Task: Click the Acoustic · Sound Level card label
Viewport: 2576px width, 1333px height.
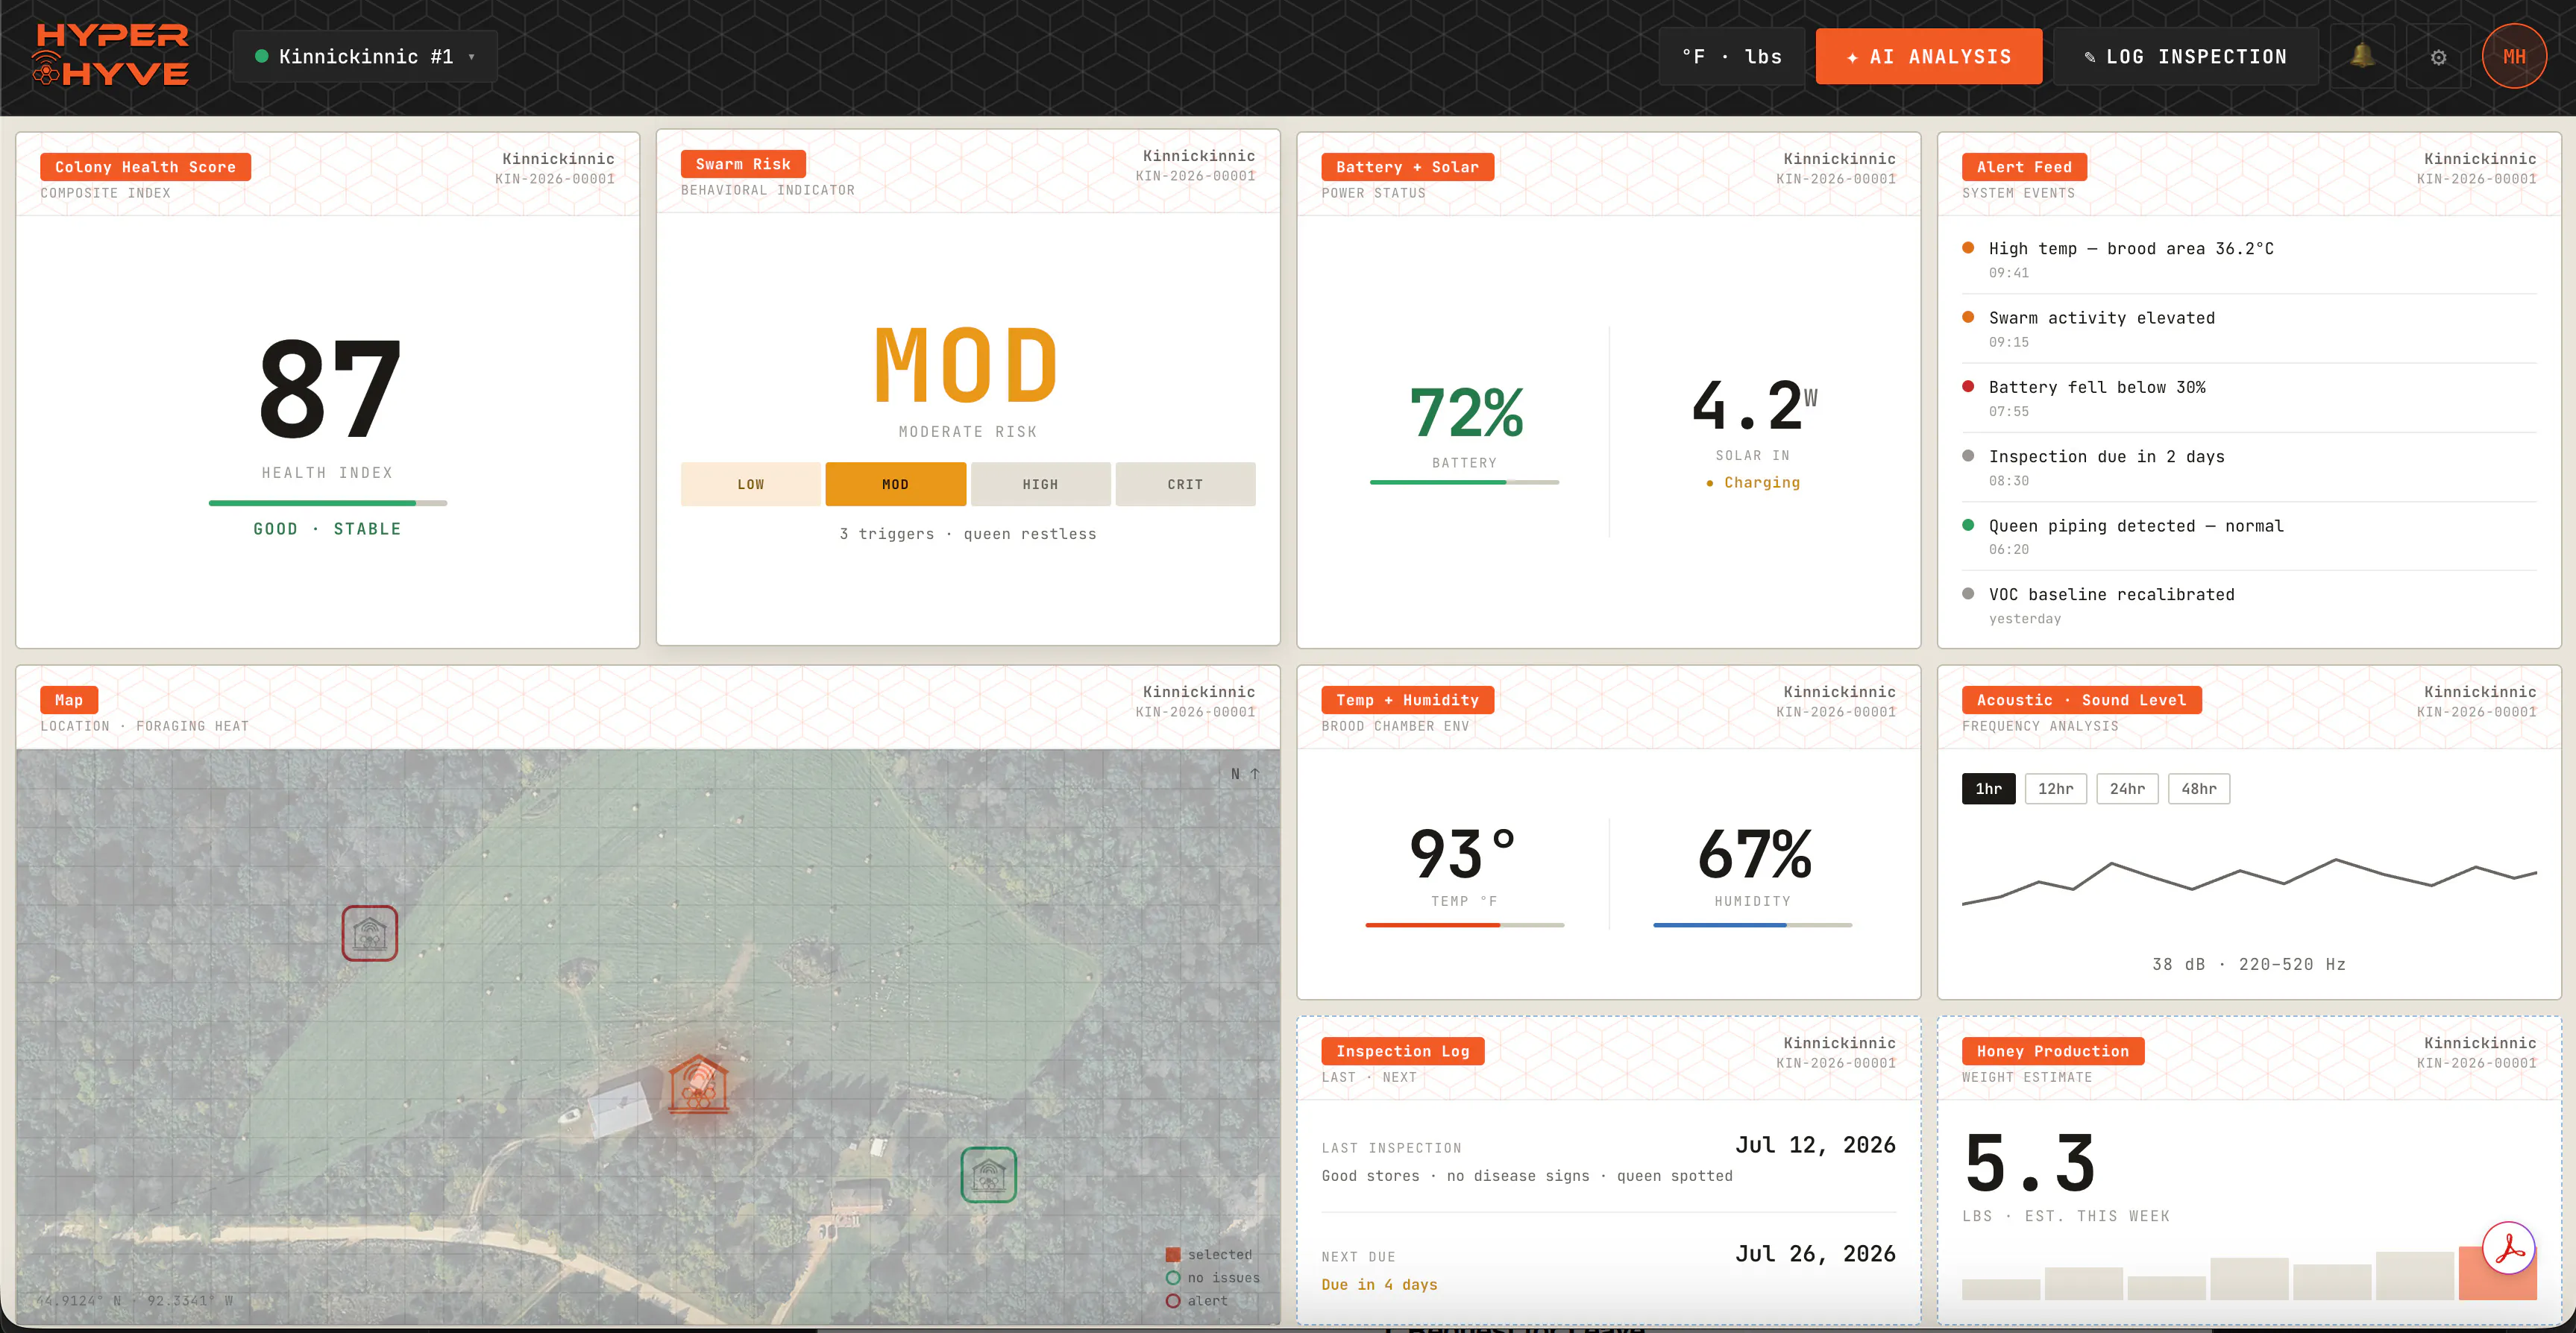Action: 2081,700
